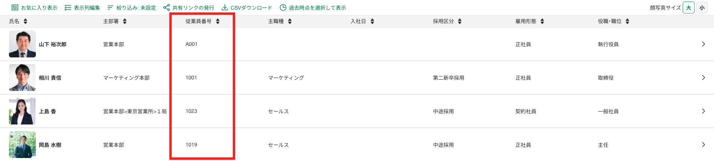Open favorites display (お気に入り表示) icon
This screenshot has width=714, height=161.
point(15,7)
